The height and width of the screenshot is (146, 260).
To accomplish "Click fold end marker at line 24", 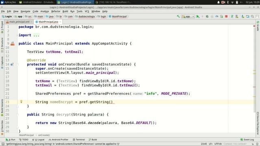I will click(x=17, y=106).
